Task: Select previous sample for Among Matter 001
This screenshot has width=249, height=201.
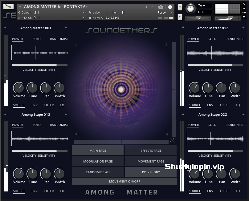Action: pyautogui.click(x=5, y=27)
